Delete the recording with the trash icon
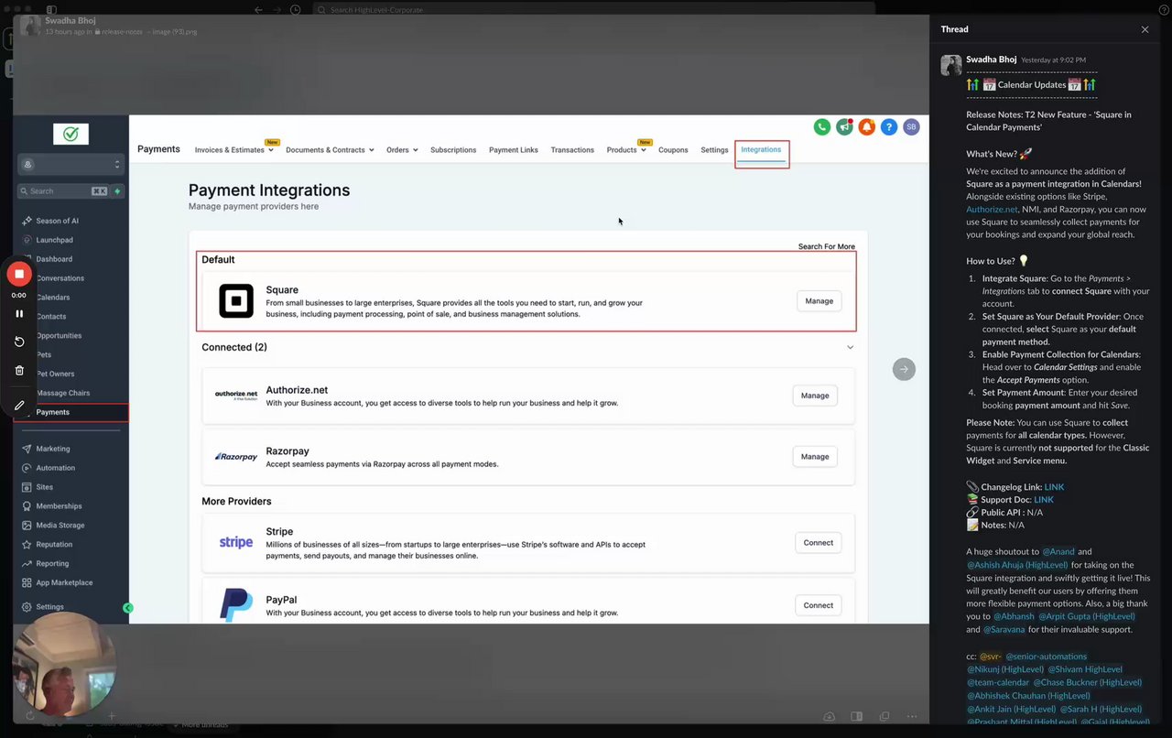This screenshot has height=738, width=1172. point(19,371)
